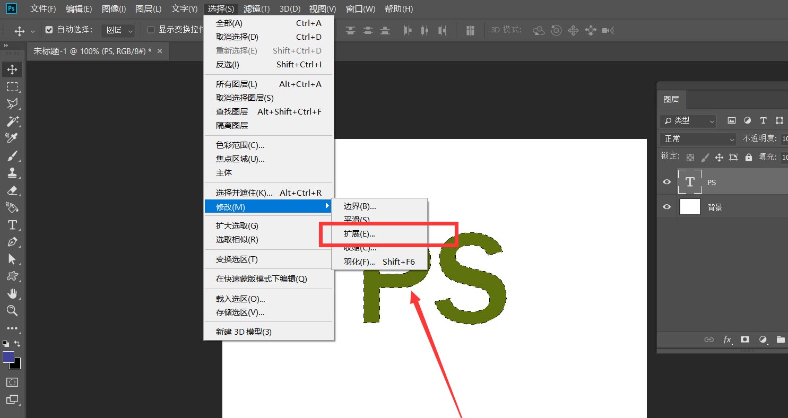788x418 pixels.
Task: Click the 3D video camera zoom icon
Action: [608, 31]
